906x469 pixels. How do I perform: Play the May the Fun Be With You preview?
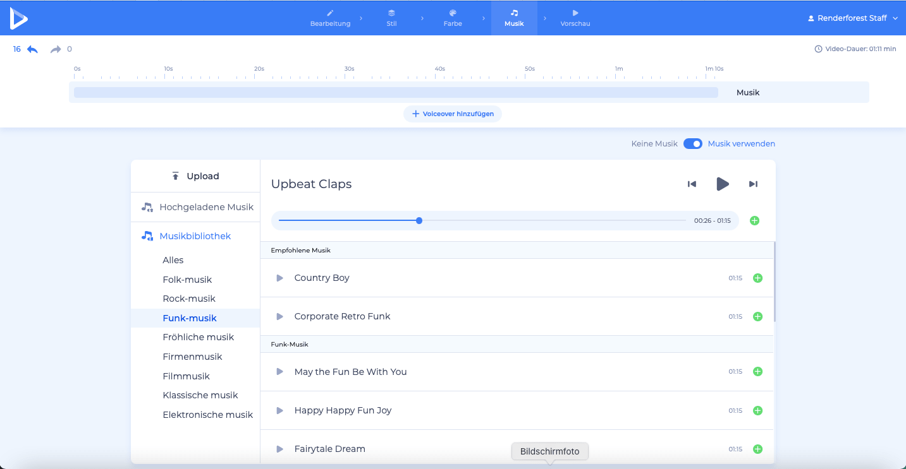(x=279, y=372)
